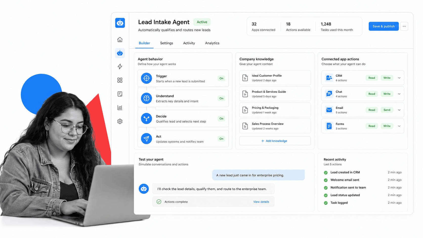Toggle Chat Read permission
423x238 pixels.
click(x=372, y=94)
